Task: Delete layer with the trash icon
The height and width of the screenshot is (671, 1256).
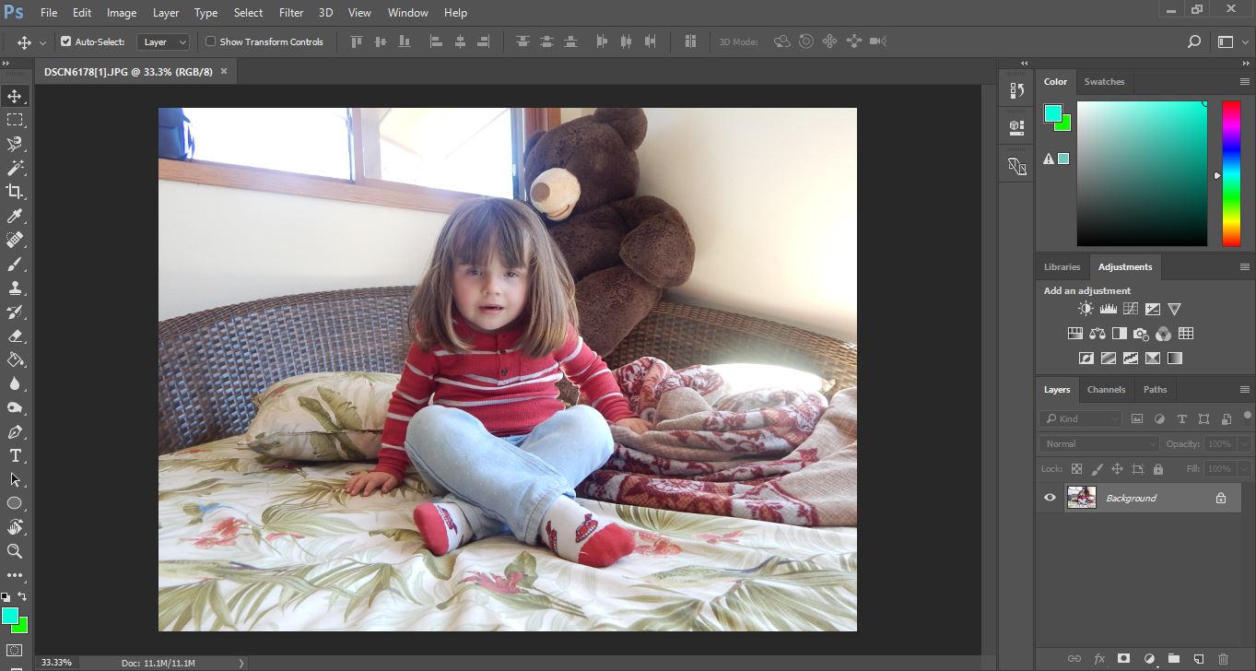Action: (1223, 659)
